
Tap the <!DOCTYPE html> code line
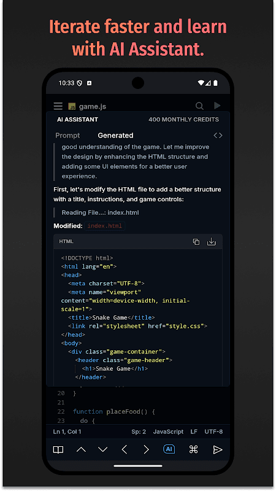pos(87,258)
